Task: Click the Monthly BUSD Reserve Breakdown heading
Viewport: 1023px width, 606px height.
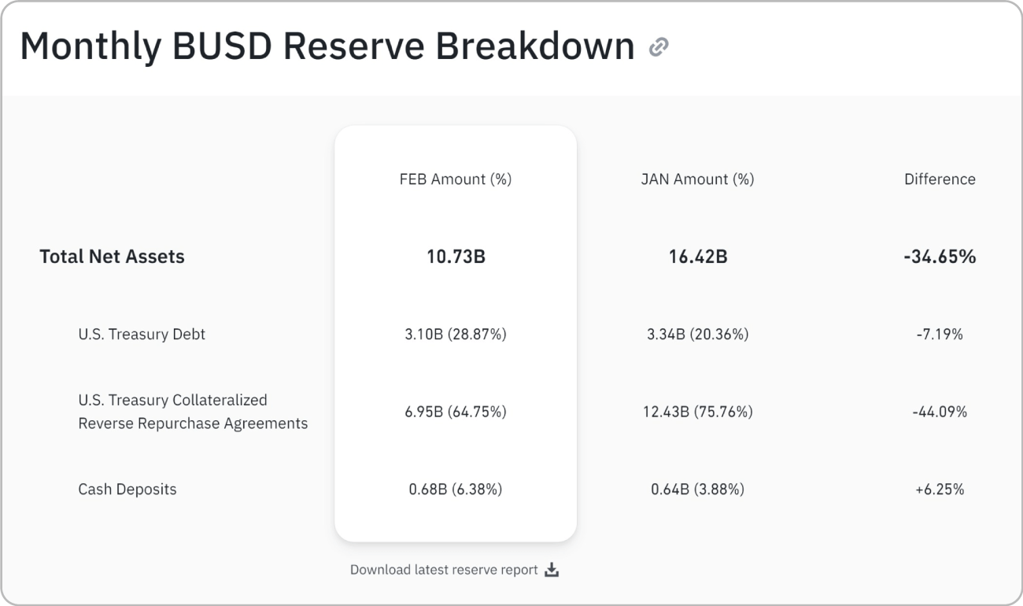Action: [327, 46]
